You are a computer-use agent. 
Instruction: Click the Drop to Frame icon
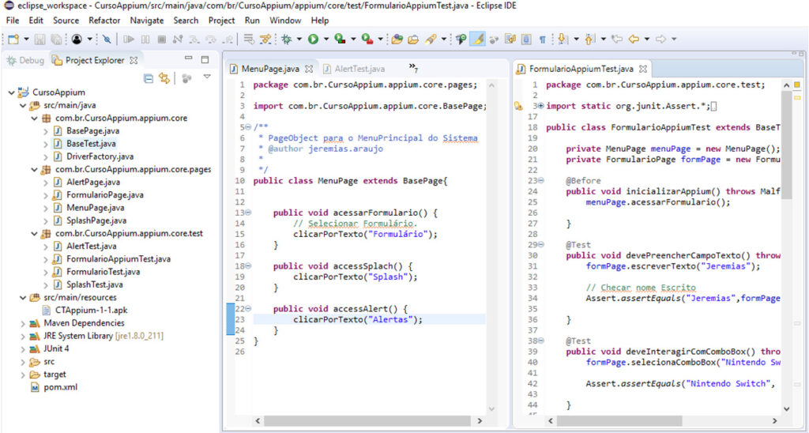pyautogui.click(x=227, y=40)
